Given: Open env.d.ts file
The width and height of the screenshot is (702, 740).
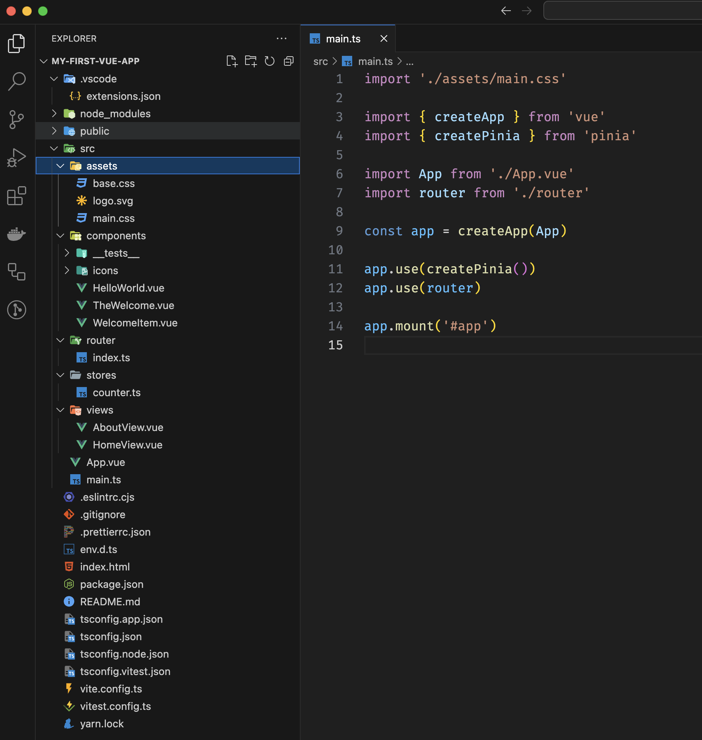Looking at the screenshot, I should point(168,549).
